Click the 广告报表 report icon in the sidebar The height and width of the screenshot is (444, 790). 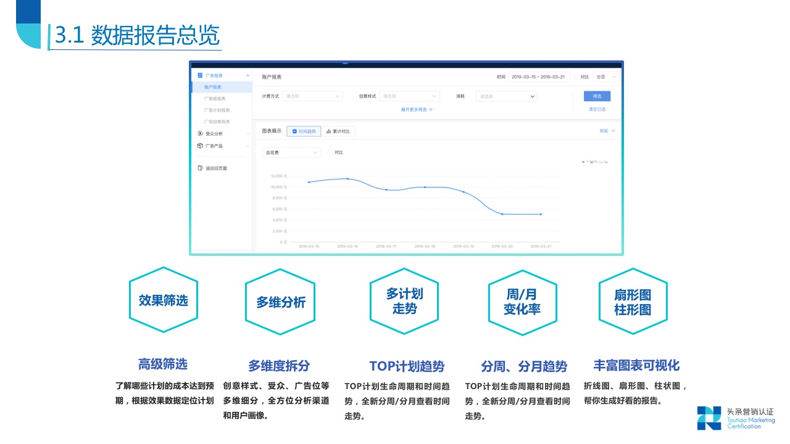pyautogui.click(x=200, y=76)
